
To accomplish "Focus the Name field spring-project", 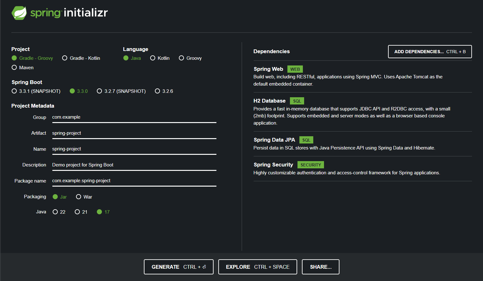I will click(134, 149).
